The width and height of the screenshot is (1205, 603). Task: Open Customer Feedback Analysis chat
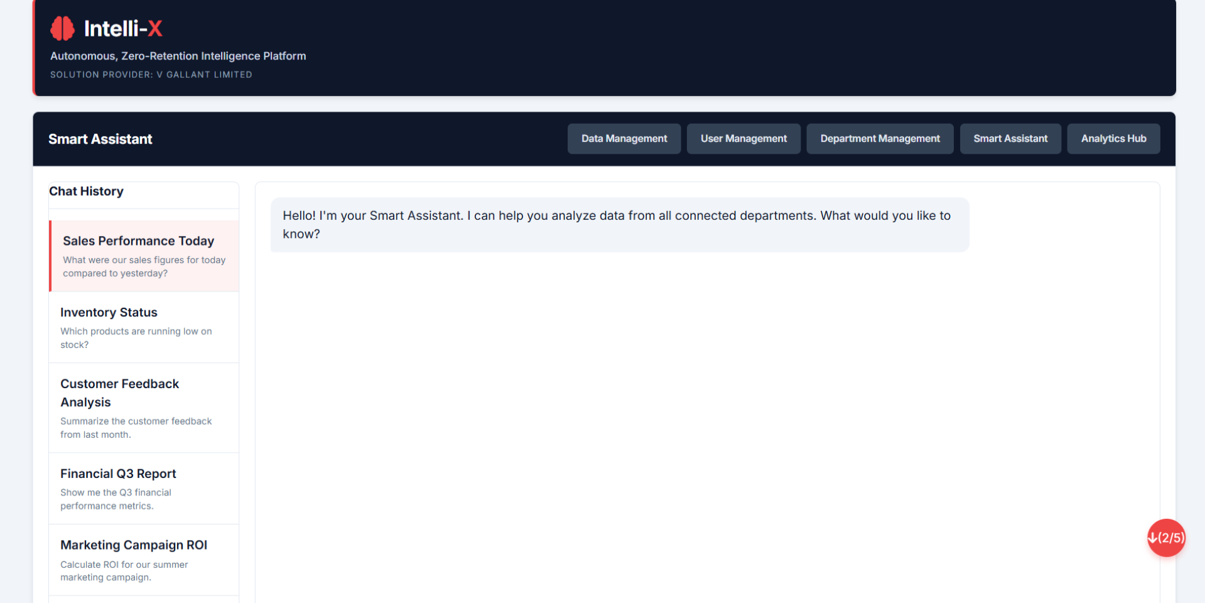[144, 408]
